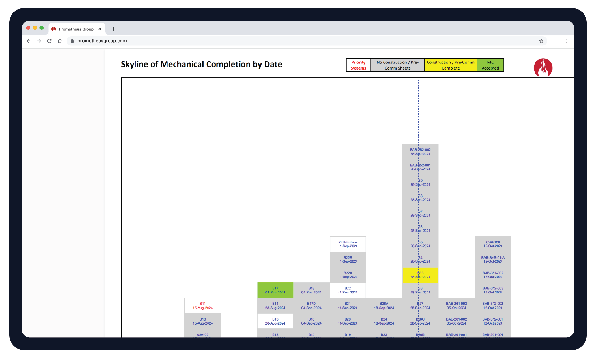Click the flame favicon on the browser tab
596x363 pixels.
[53, 29]
